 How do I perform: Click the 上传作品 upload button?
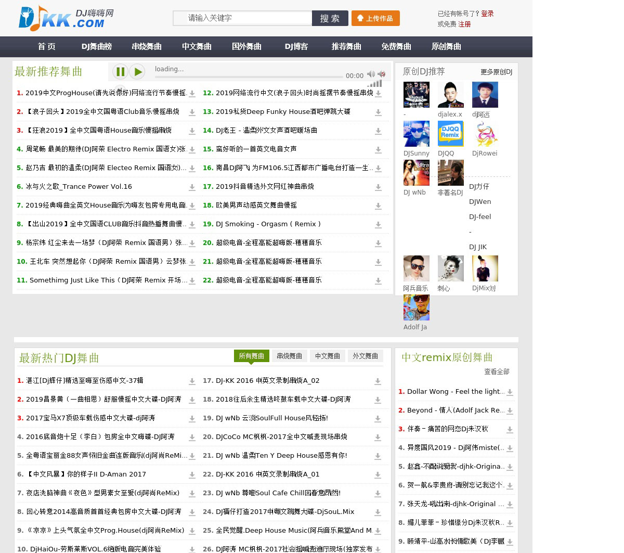tap(375, 18)
